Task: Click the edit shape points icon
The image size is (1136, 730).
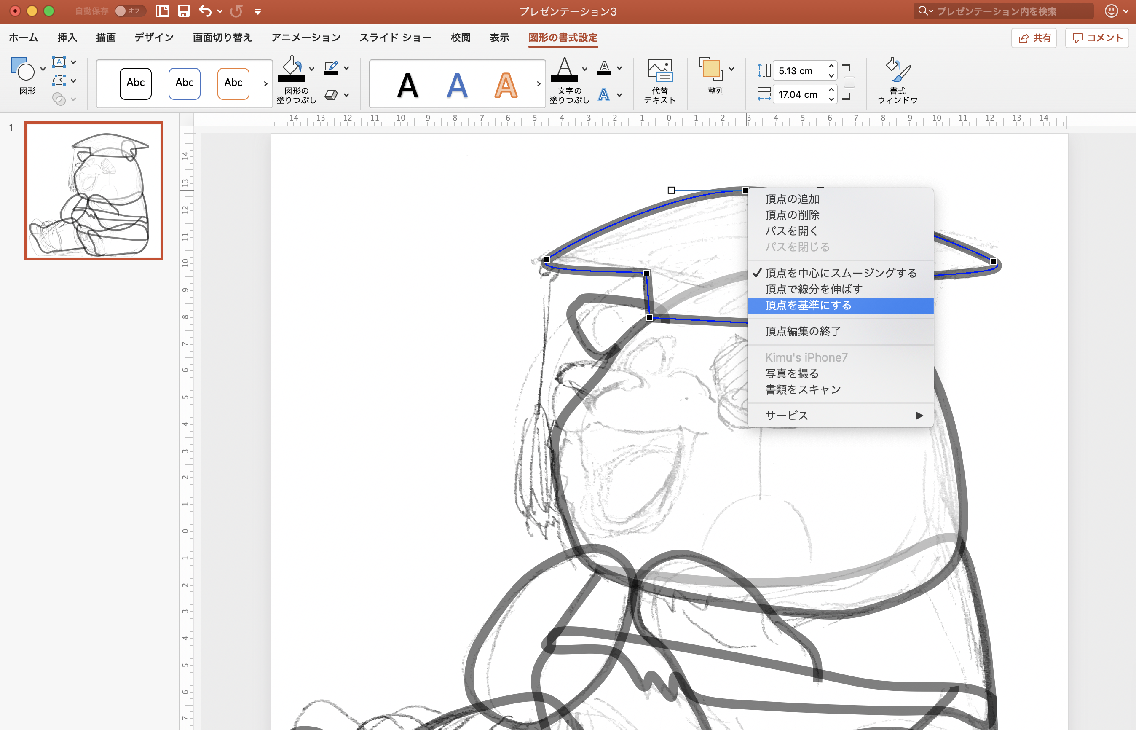Action: point(59,80)
